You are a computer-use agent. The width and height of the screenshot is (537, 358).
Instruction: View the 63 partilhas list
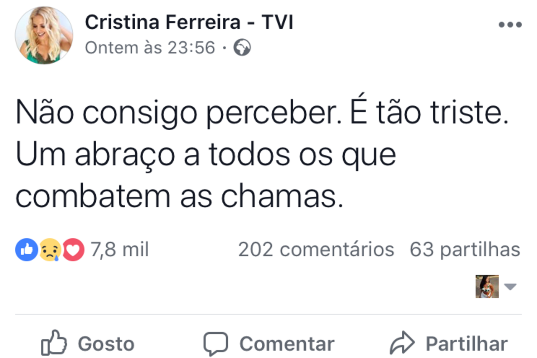[465, 250]
